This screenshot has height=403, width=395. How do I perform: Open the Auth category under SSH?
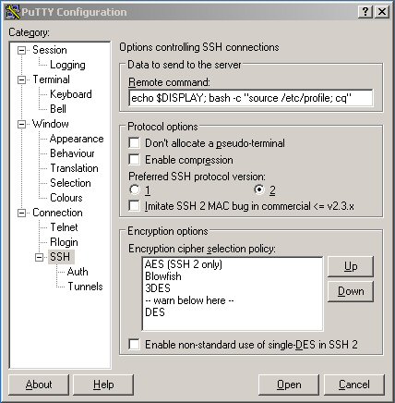tap(78, 272)
